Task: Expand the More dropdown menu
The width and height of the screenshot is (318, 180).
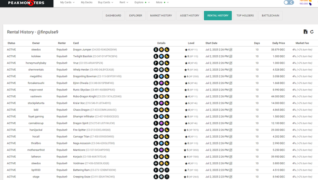Action: 162,2
